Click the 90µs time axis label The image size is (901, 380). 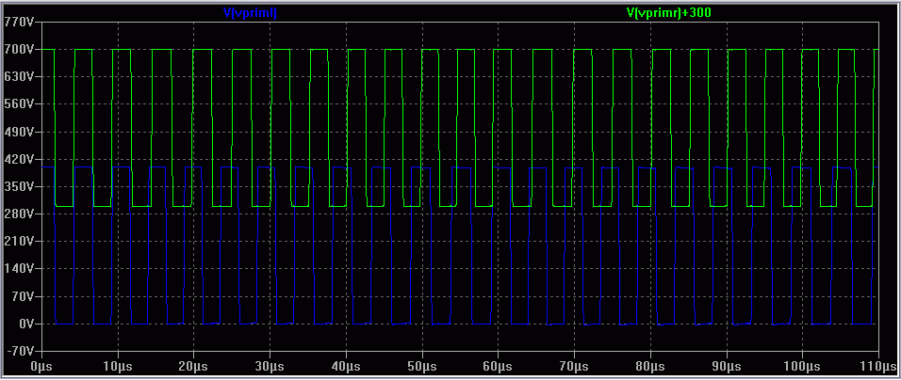point(727,365)
